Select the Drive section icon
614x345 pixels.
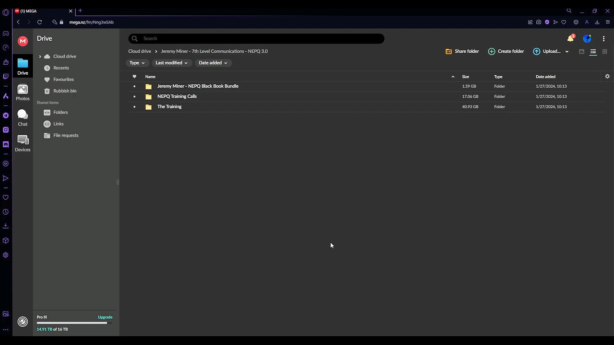(23, 67)
